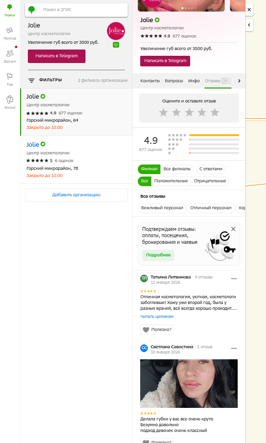
Task: Click Написать в Telegram in the card
Action: point(165,61)
